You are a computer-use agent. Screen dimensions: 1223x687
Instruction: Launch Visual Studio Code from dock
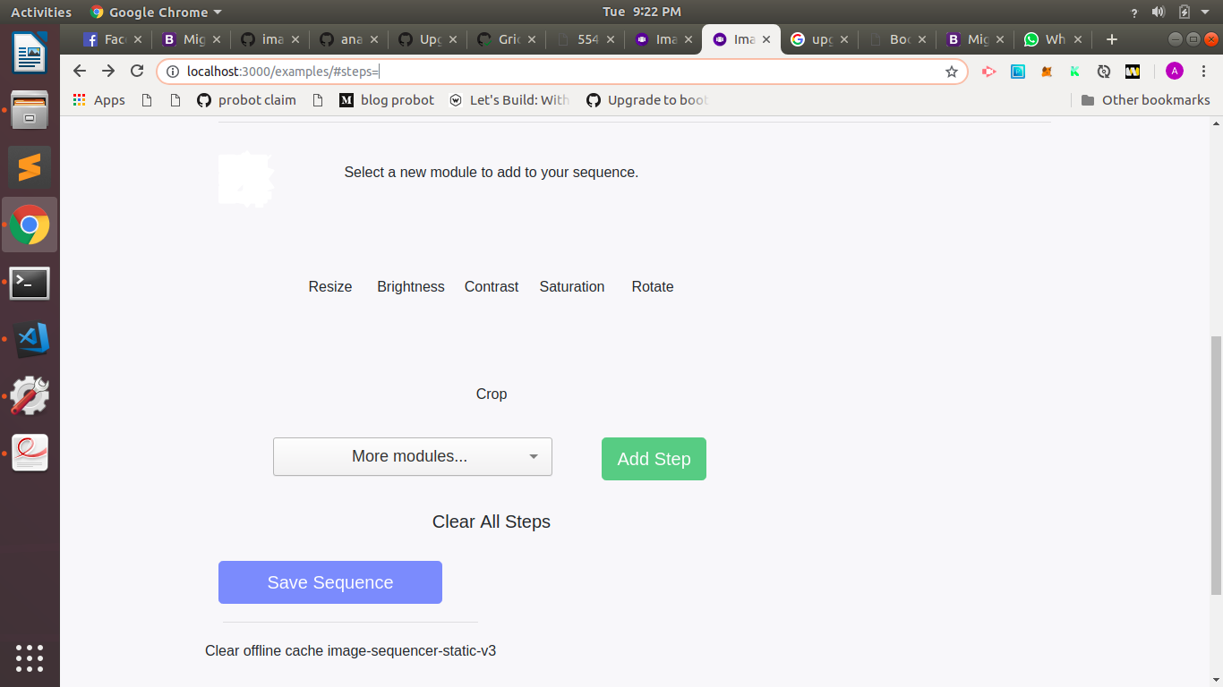[30, 339]
